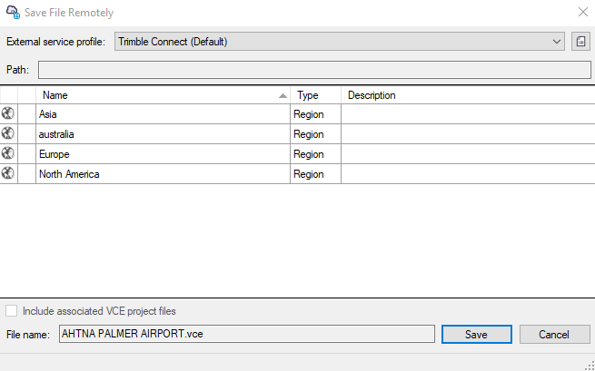This screenshot has width=595, height=371.
Task: Click the Type cell for Europe
Action: coord(315,154)
